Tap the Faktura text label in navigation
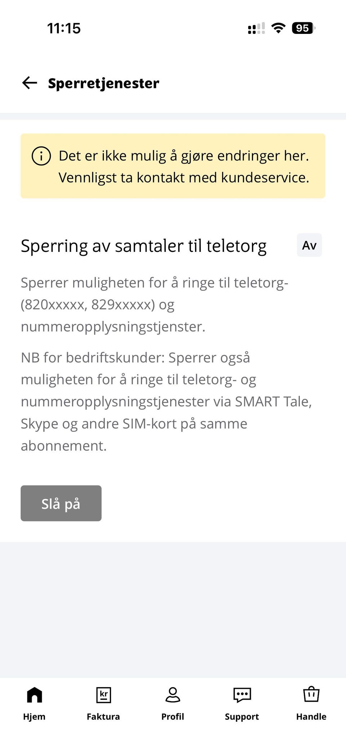This screenshot has height=753, width=346. click(x=103, y=717)
